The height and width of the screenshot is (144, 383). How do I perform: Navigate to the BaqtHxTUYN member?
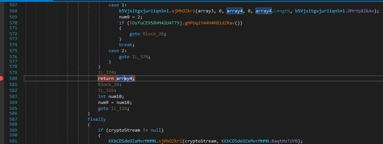[285, 141]
